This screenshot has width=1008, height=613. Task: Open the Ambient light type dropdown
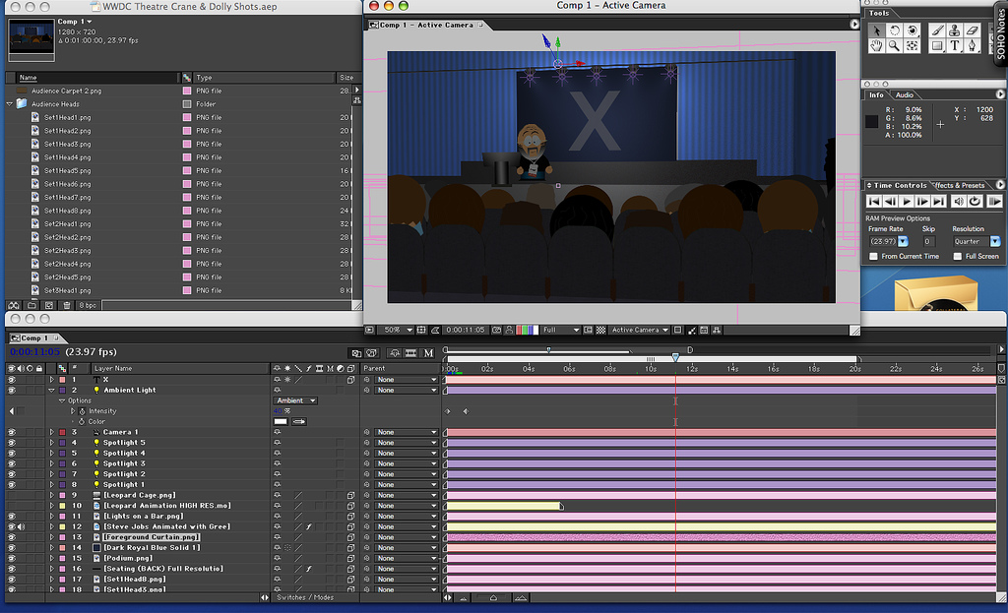click(295, 400)
